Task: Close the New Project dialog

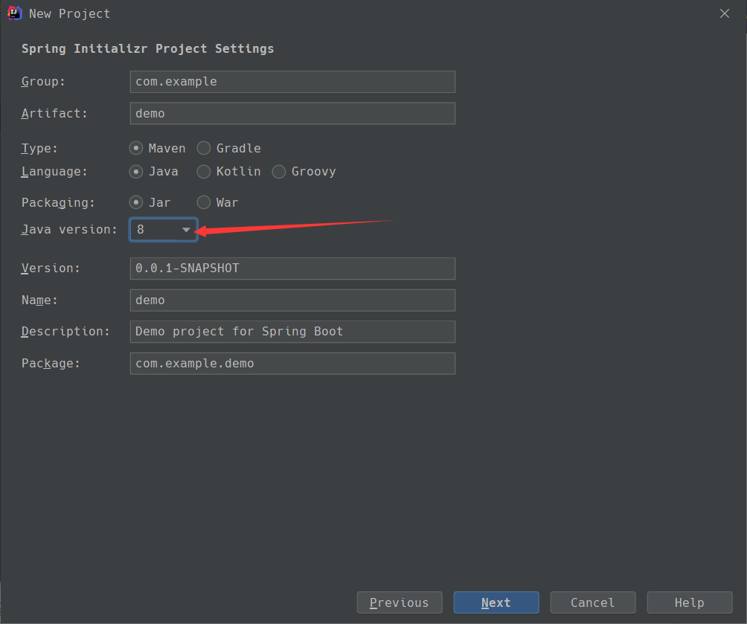Action: pyautogui.click(x=725, y=13)
